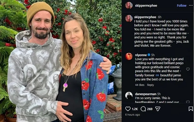Reply to nlyonne's comment

(150, 85)
